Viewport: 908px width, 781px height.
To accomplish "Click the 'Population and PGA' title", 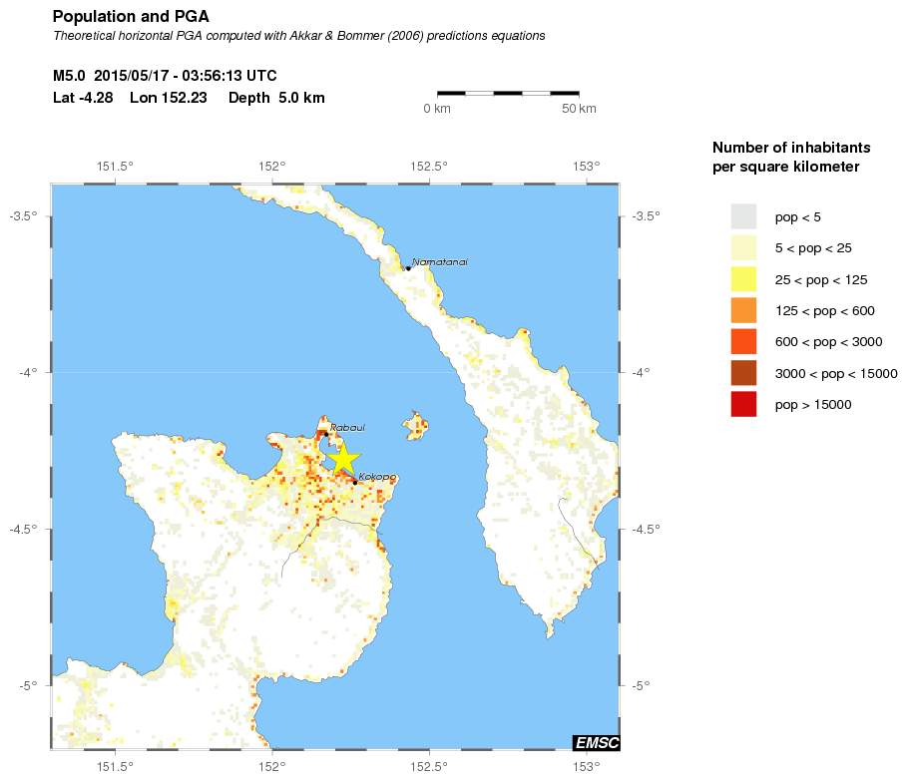I will point(130,17).
